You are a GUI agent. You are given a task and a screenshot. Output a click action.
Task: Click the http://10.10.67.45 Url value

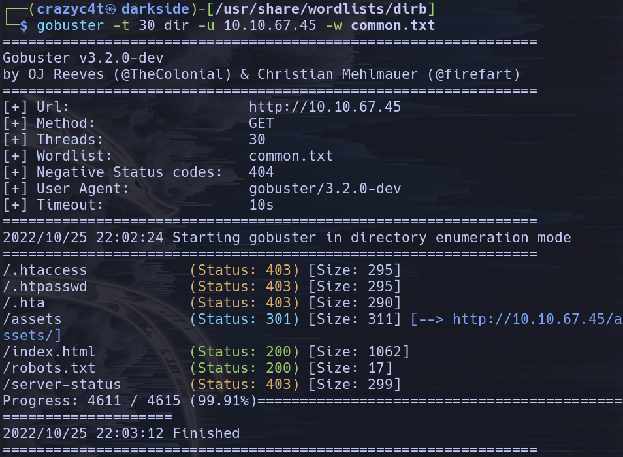click(x=325, y=107)
